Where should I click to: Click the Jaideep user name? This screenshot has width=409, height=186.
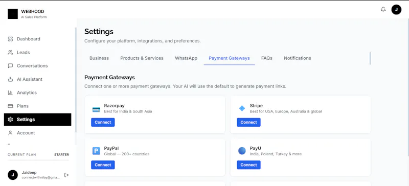point(29,172)
